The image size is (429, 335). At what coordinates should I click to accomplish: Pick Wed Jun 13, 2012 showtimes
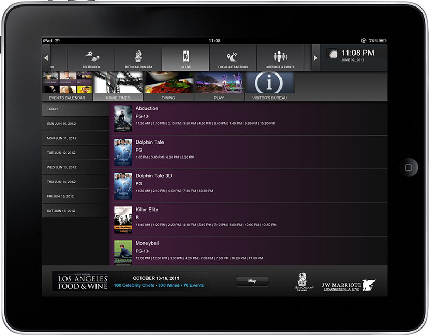pyautogui.click(x=76, y=167)
